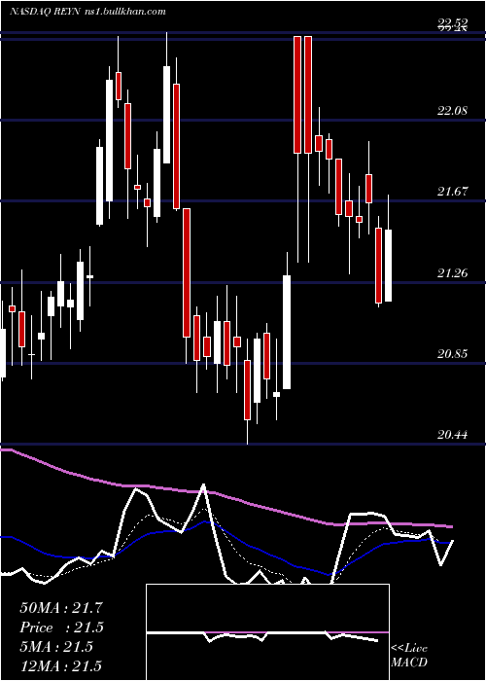Click the 22.52 price axis label
The height and width of the screenshot is (681, 486).
click(x=452, y=22)
